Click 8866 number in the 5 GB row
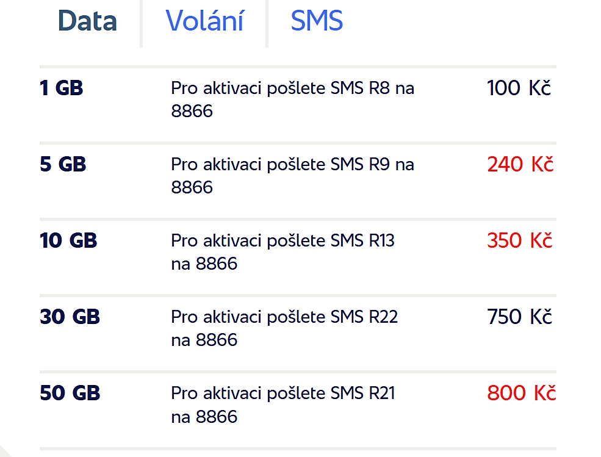 click(x=192, y=188)
